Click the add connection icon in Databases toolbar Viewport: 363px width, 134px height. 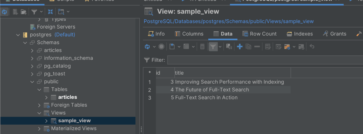15,12
